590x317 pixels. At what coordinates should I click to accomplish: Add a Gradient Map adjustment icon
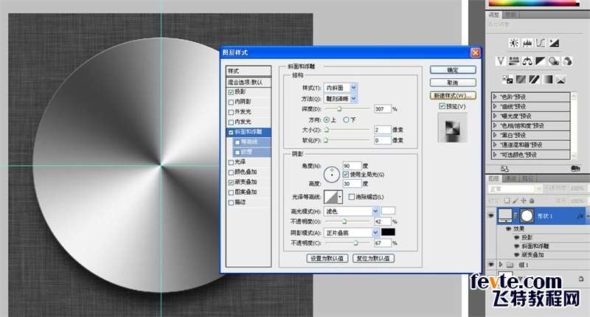tap(548, 80)
